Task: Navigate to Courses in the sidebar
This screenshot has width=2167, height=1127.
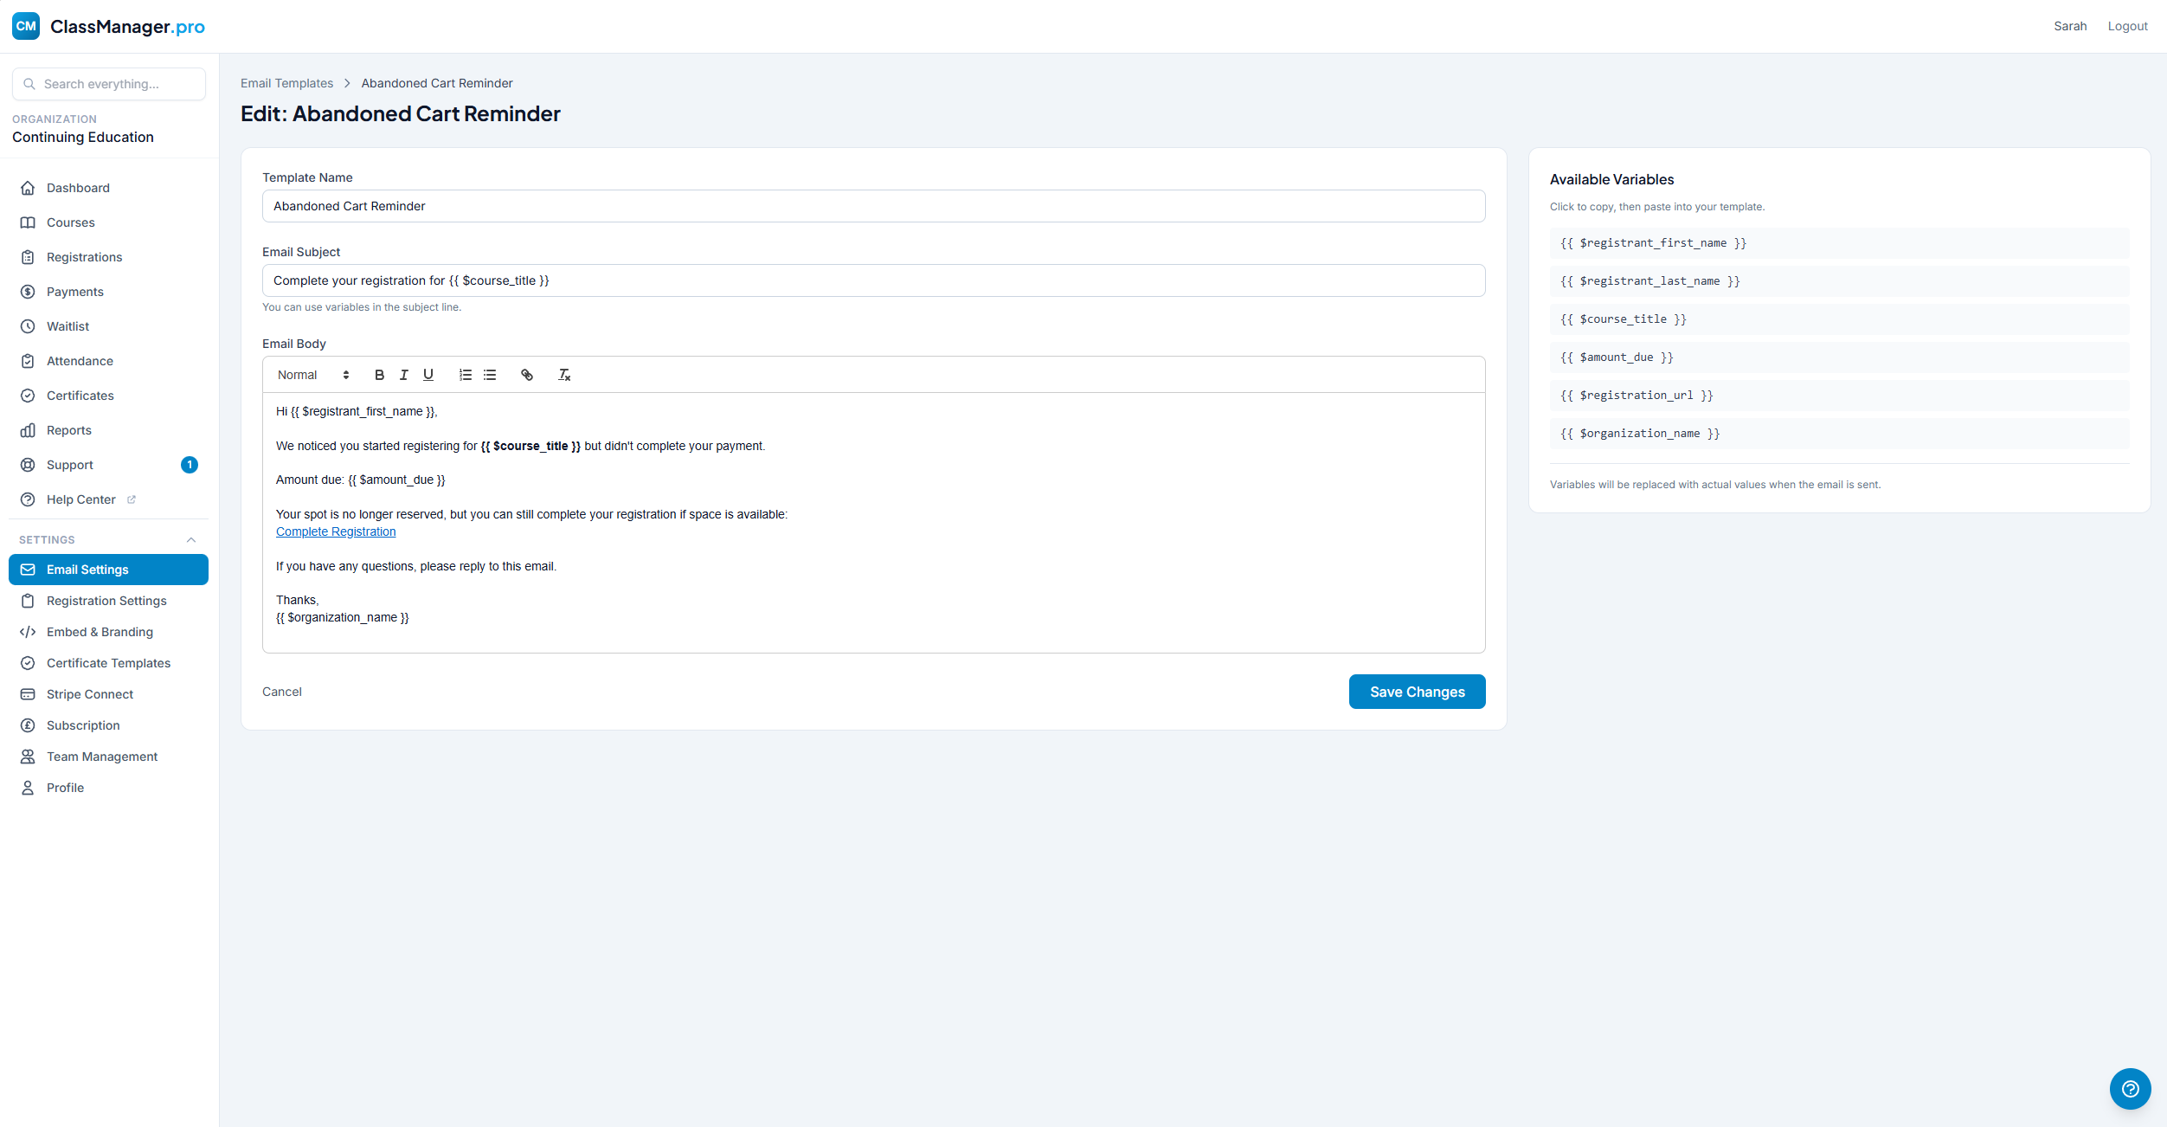Action: pos(70,222)
